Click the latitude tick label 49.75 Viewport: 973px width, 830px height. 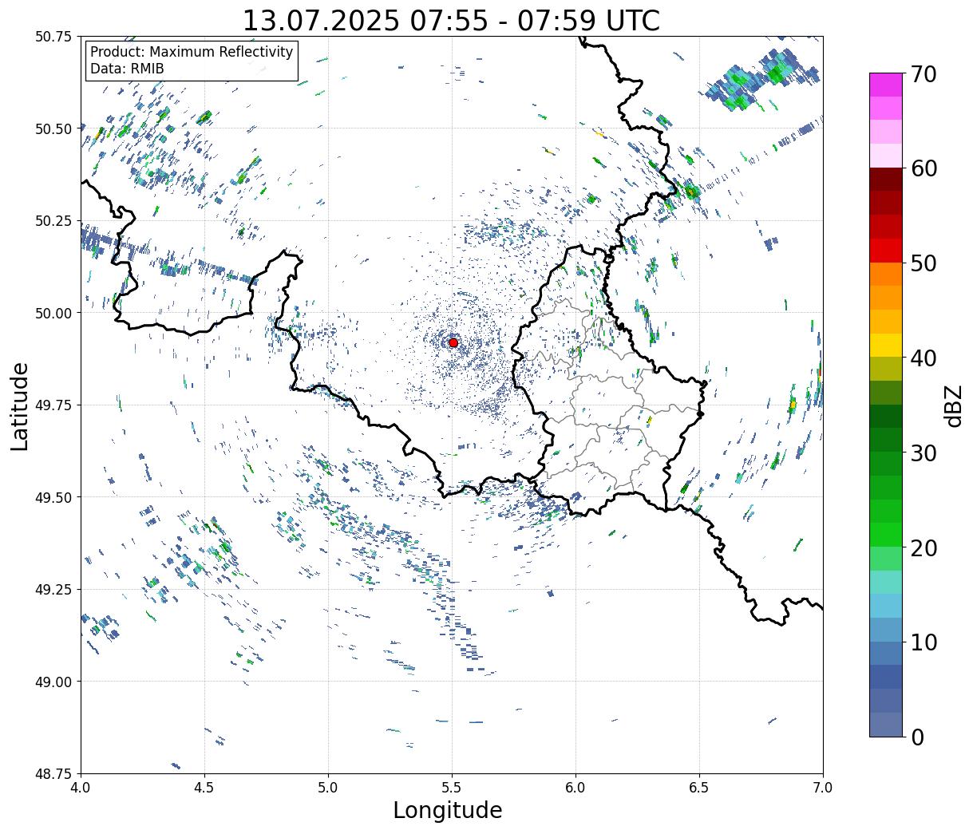(x=53, y=405)
